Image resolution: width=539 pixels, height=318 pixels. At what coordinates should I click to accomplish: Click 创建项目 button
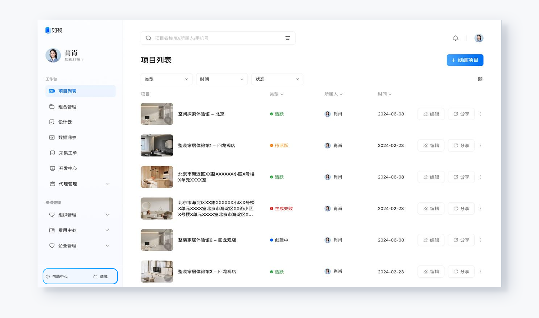465,60
